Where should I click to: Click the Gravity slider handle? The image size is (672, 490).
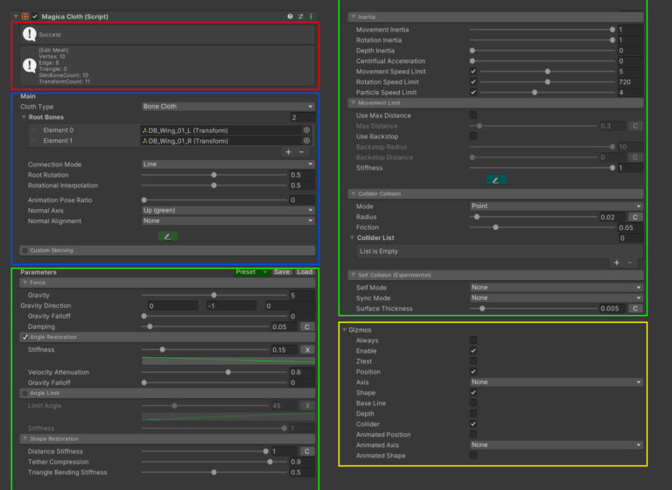(213, 295)
